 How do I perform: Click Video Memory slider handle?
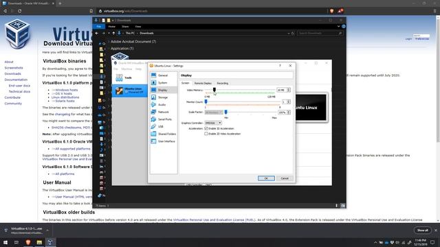pyautogui.click(x=214, y=90)
